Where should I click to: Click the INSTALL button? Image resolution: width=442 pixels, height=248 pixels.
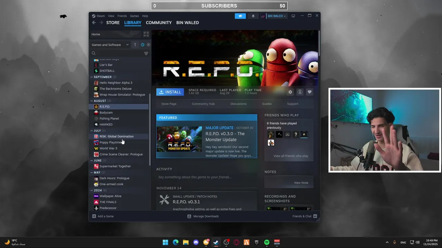[170, 92]
